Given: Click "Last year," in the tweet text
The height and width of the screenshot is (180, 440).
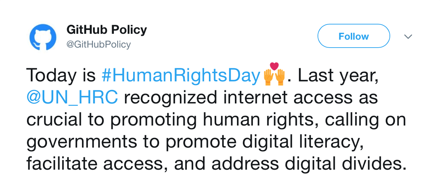Looking at the screenshot, I should [x=338, y=76].
